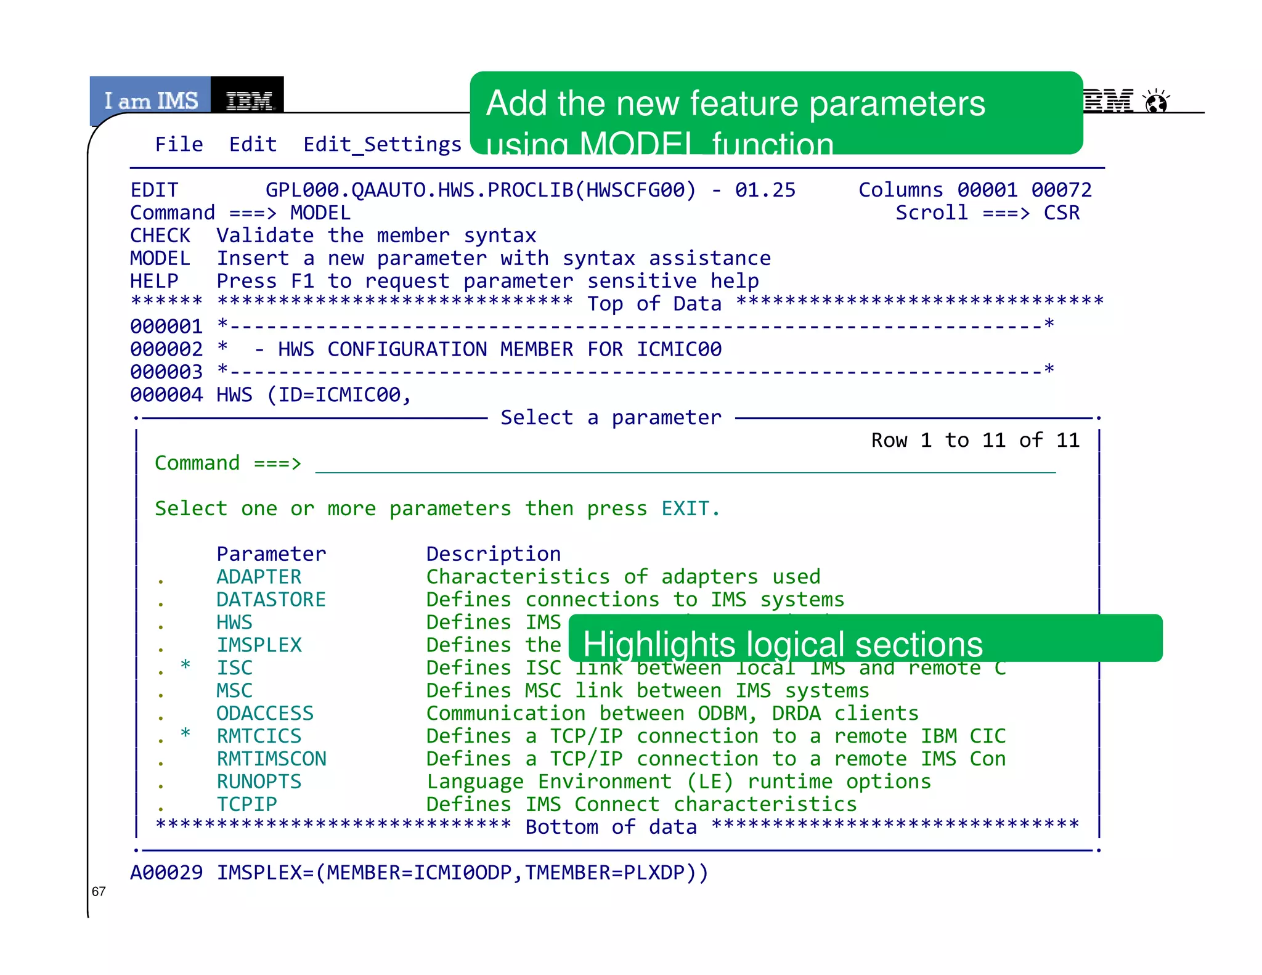Click line number 000001
Image resolution: width=1262 pixels, height=975 pixels.
click(x=166, y=327)
